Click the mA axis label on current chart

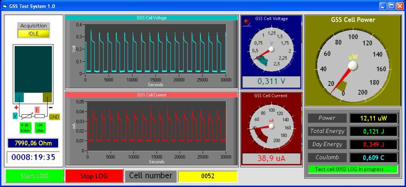(74, 126)
